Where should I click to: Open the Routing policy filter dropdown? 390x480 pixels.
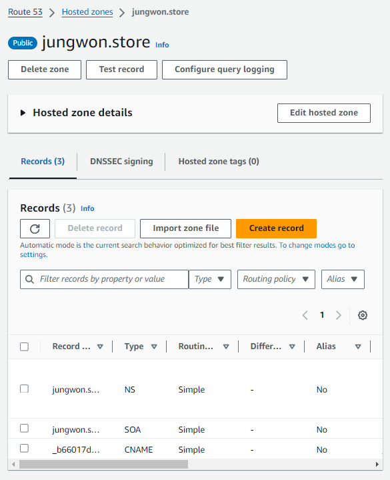coord(276,279)
